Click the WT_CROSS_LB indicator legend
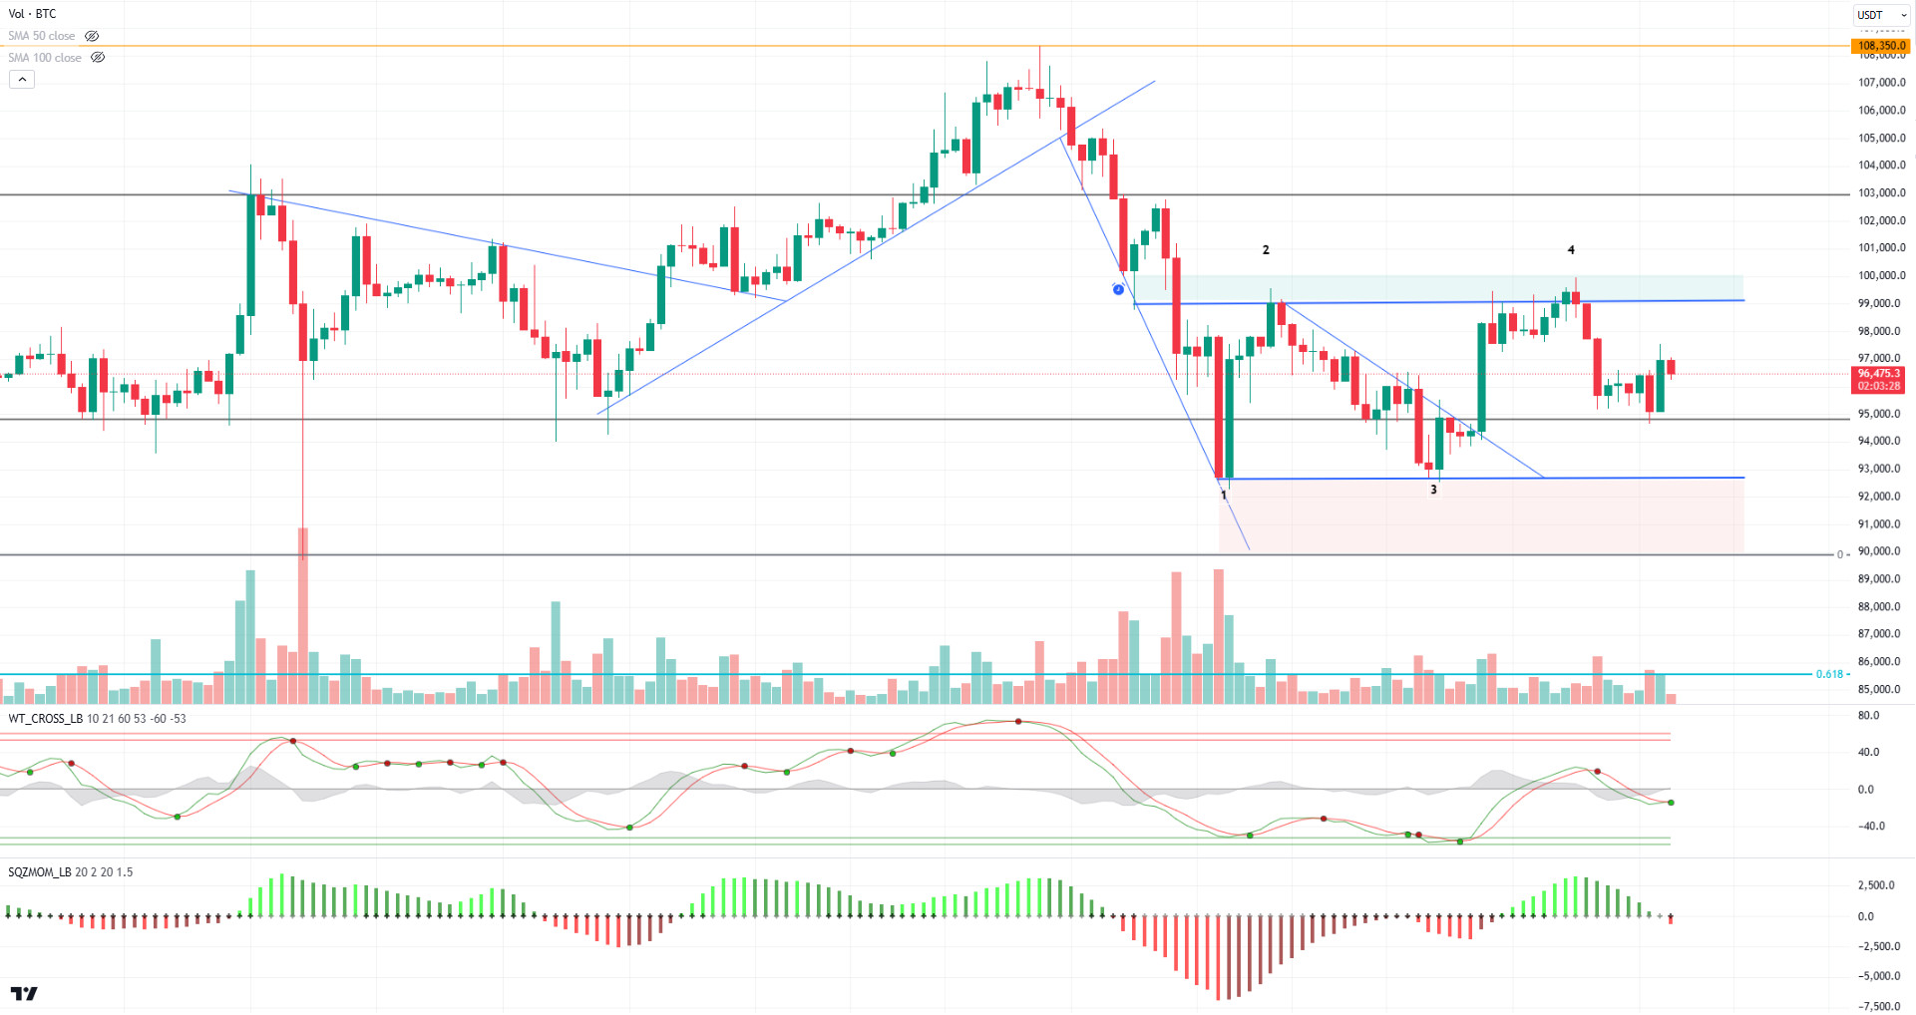Viewport: 1916px width, 1015px height. [x=97, y=719]
